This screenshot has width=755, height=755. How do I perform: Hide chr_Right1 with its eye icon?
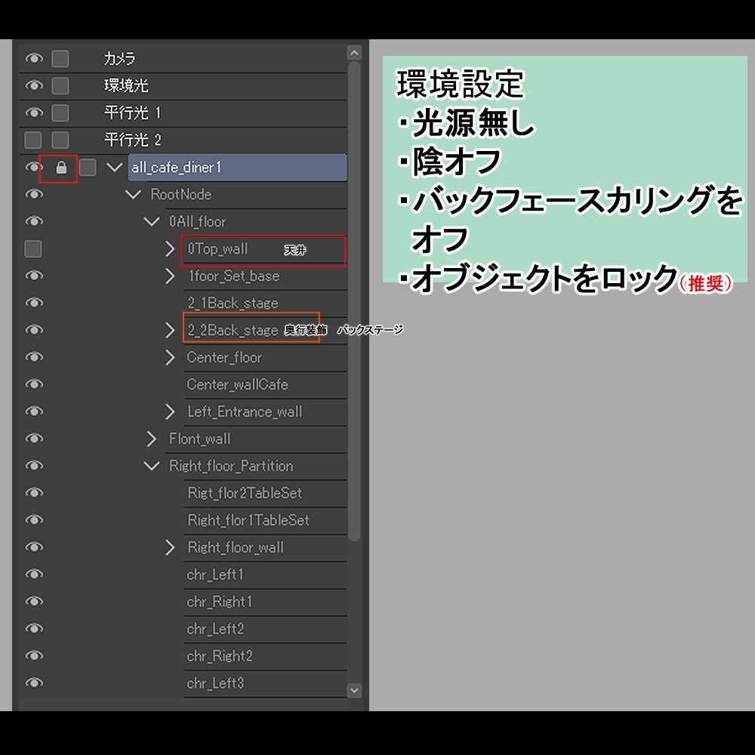34,602
